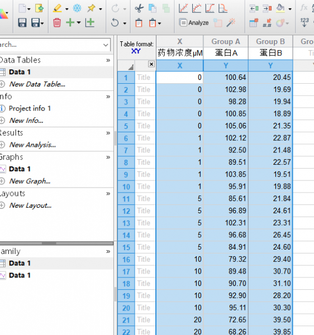Click the X box beside row titles
Image resolution: width=314 pixels, height=335 pixels.
click(x=151, y=64)
